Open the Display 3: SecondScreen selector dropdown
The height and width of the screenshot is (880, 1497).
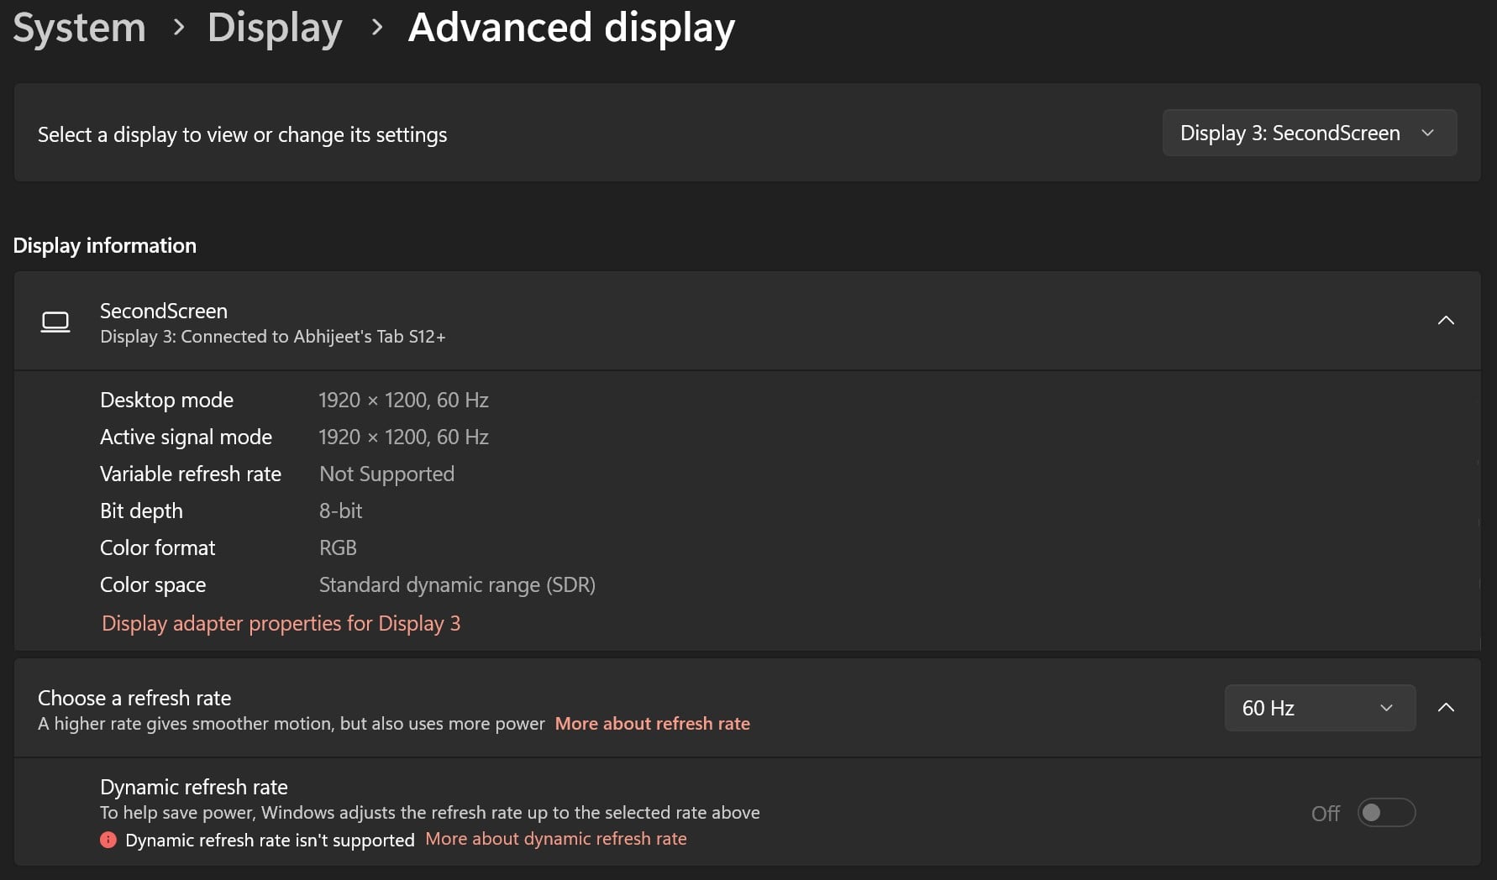click(x=1309, y=133)
